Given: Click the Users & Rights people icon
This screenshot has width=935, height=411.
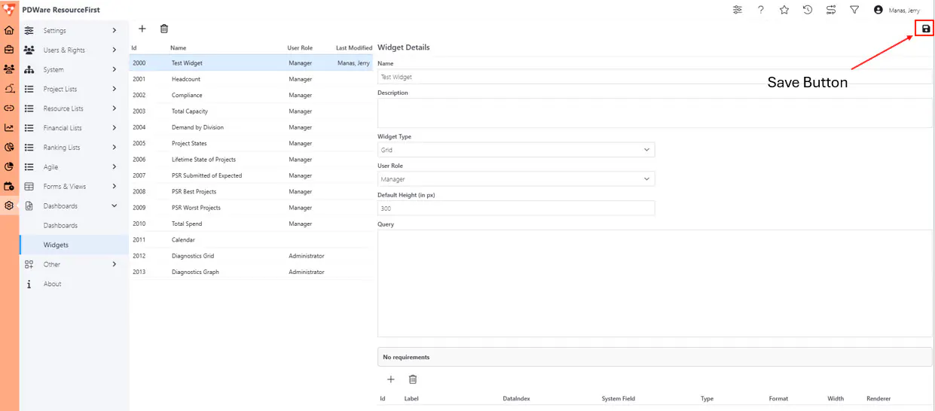Looking at the screenshot, I should tap(29, 50).
